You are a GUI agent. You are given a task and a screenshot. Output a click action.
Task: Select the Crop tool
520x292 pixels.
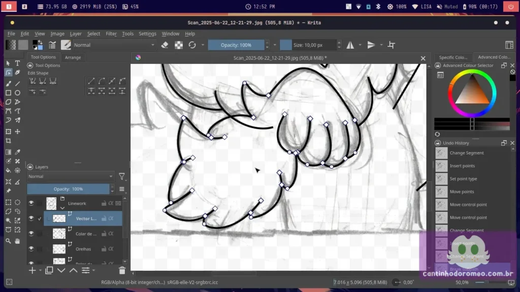(8, 141)
